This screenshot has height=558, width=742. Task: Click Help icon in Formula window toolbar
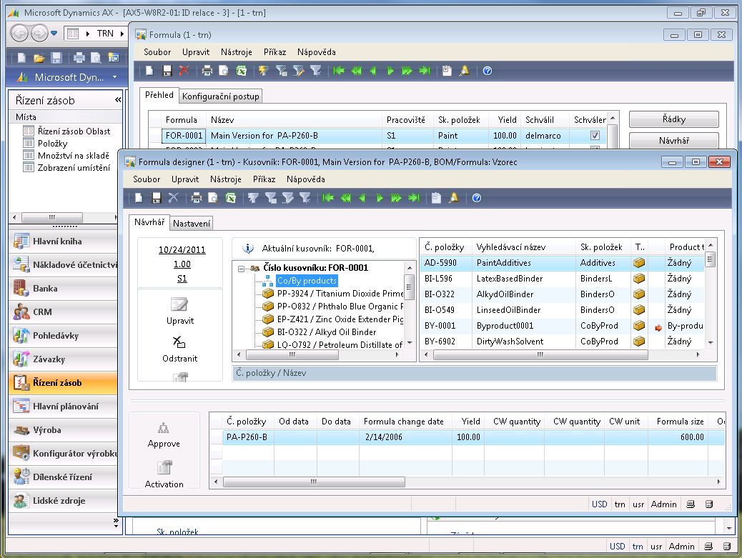click(x=488, y=71)
